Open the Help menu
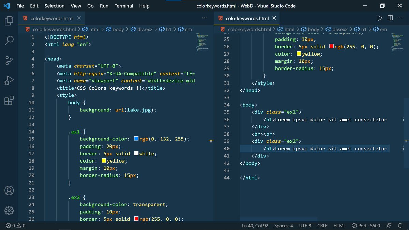This screenshot has width=409, height=230. coord(144,6)
